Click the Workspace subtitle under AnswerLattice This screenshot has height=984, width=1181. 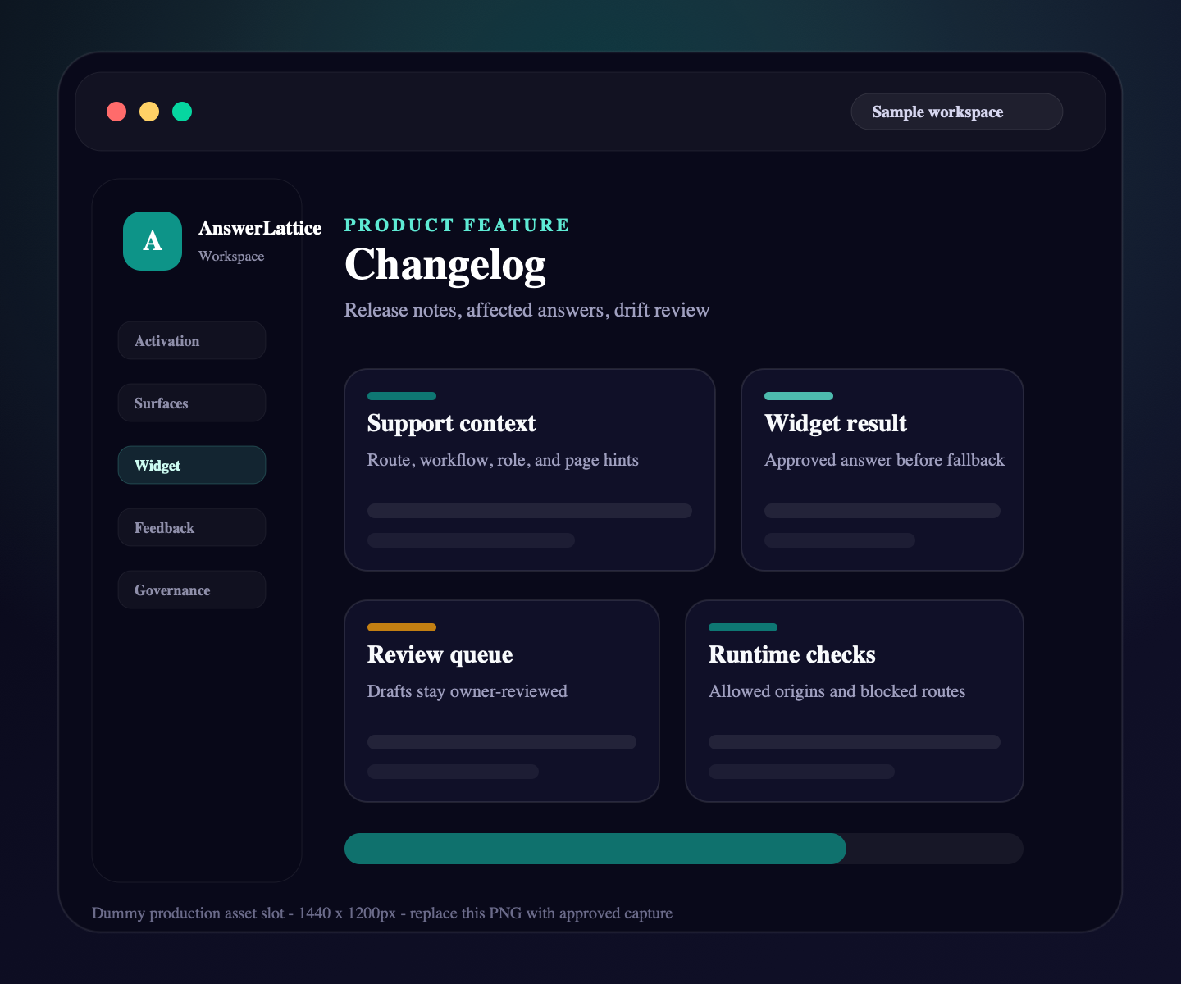[x=231, y=256]
